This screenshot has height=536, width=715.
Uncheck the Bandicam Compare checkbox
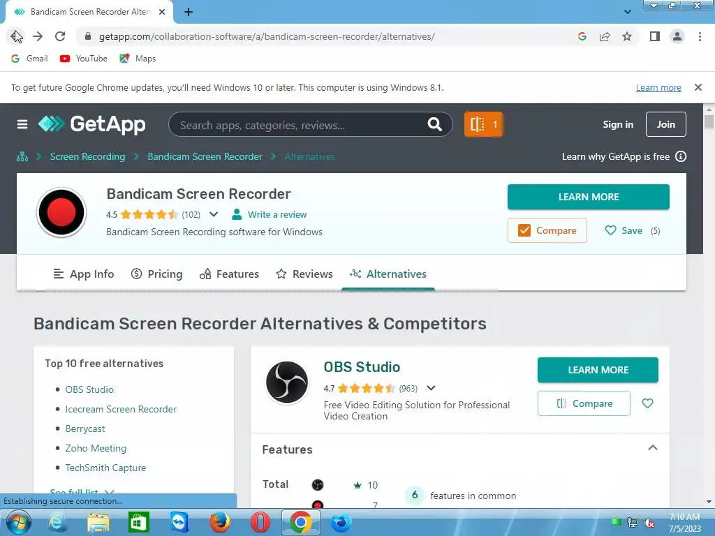coord(524,230)
